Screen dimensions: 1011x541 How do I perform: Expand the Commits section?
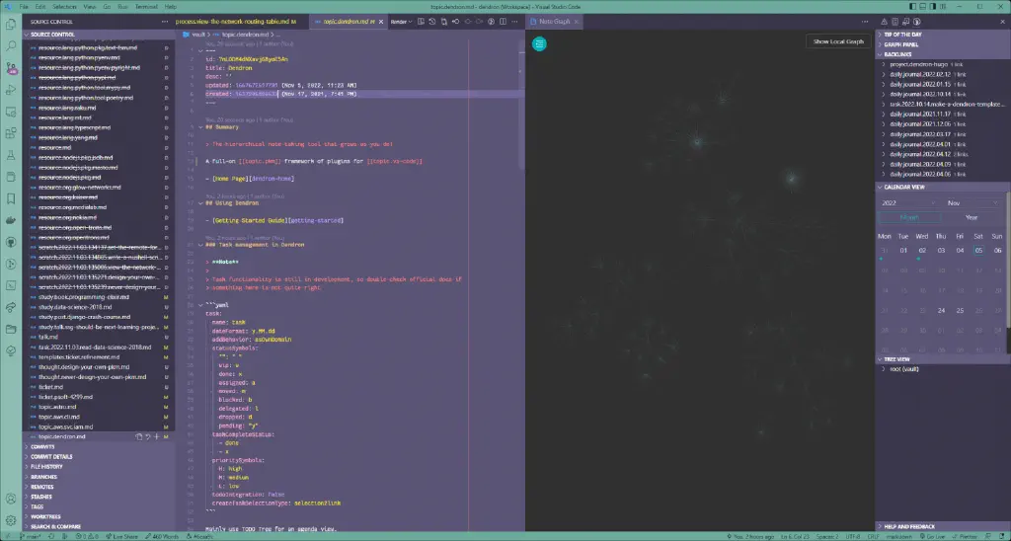99,446
